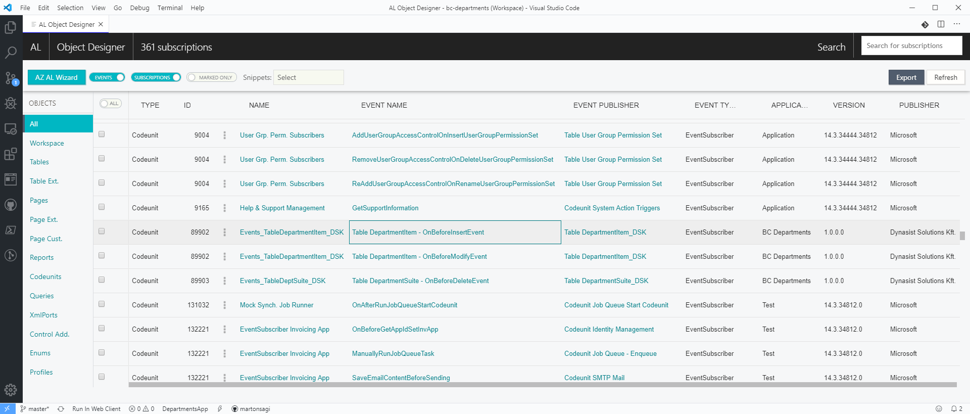Click the horizontal scrollbar of the table
This screenshot has width=970, height=414.
pyautogui.click(x=543, y=385)
